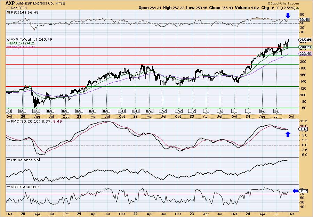Image resolution: width=313 pixels, height=217 pixels.
Task: Click the 90 RSI axis label
Action: (x=302, y=15)
